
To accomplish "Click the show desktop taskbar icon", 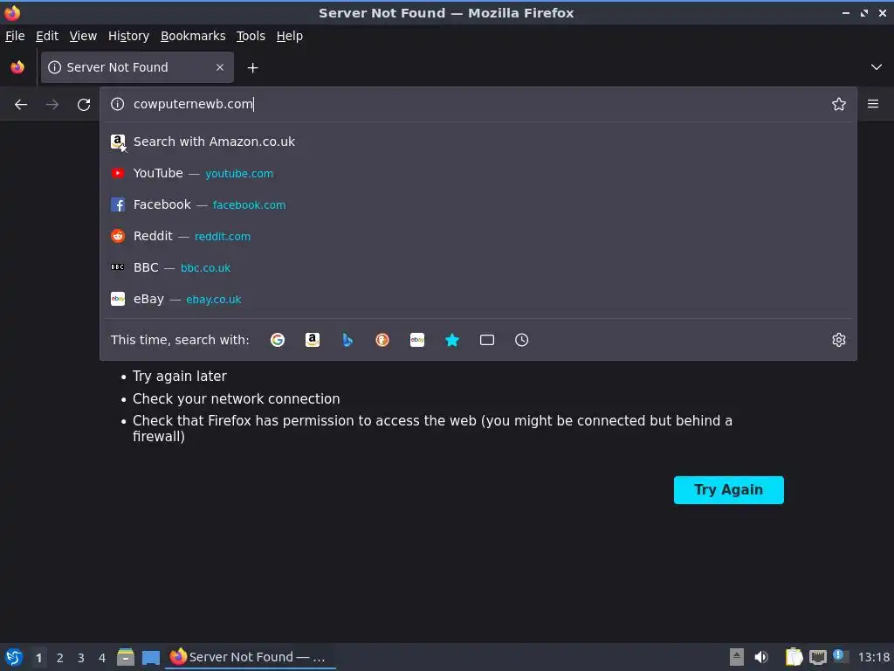I will tap(150, 658).
